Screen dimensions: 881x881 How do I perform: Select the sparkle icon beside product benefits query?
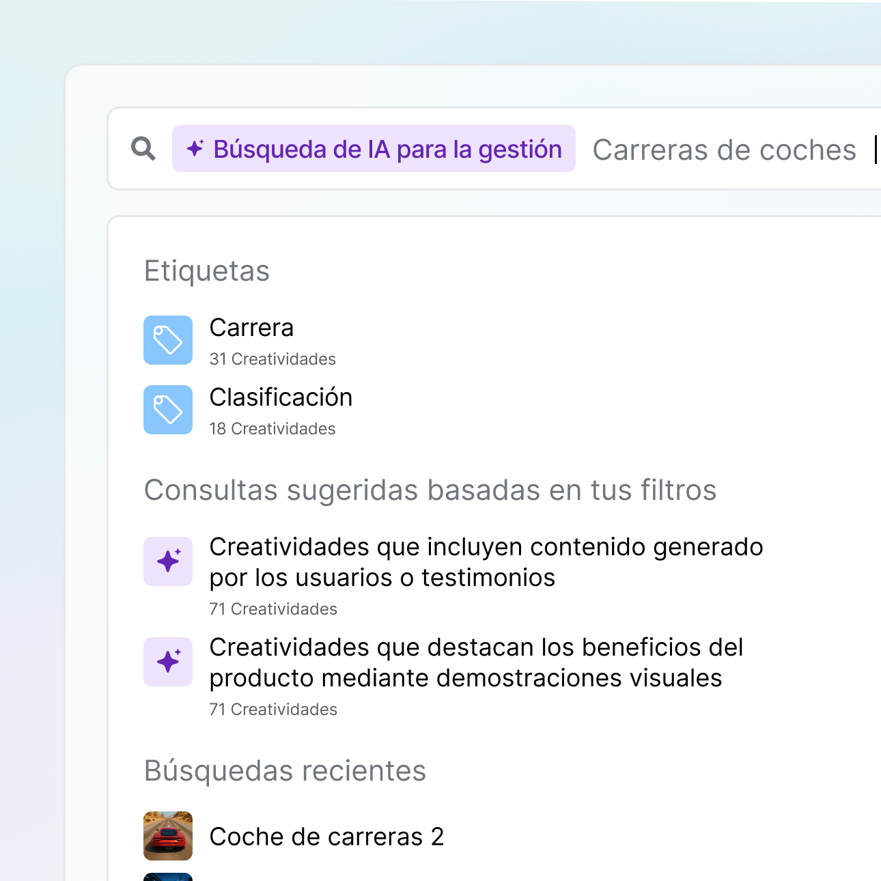pos(168,661)
